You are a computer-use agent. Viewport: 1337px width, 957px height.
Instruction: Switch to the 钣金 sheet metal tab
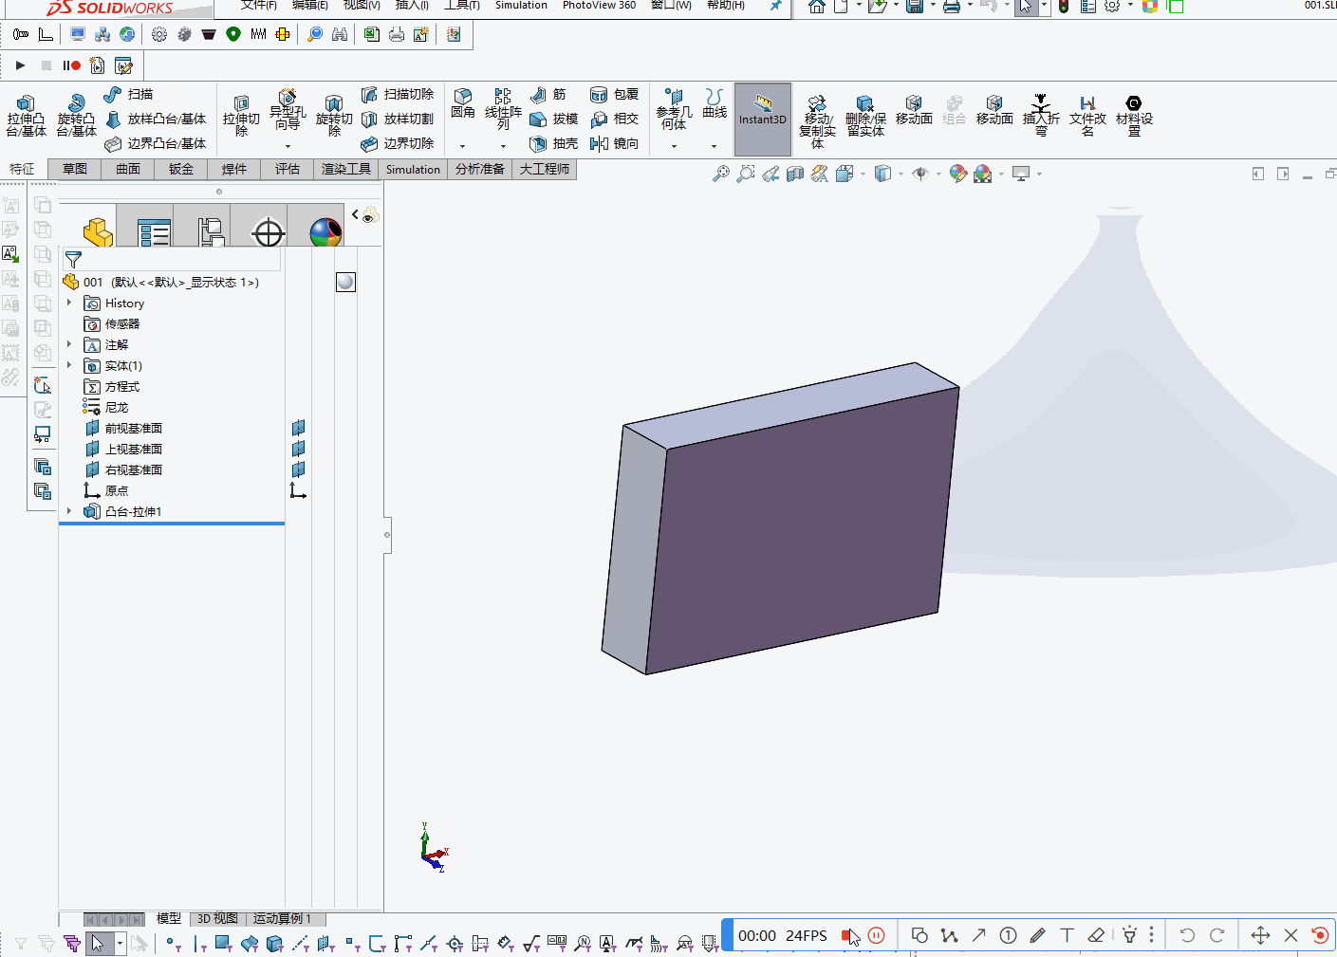(x=181, y=169)
